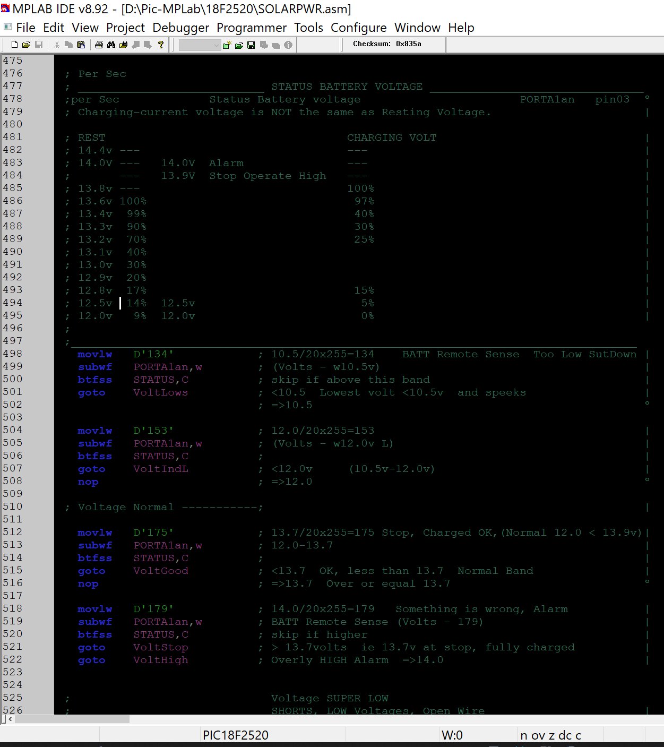
Task: Create a new project workspace
Action: point(227,45)
